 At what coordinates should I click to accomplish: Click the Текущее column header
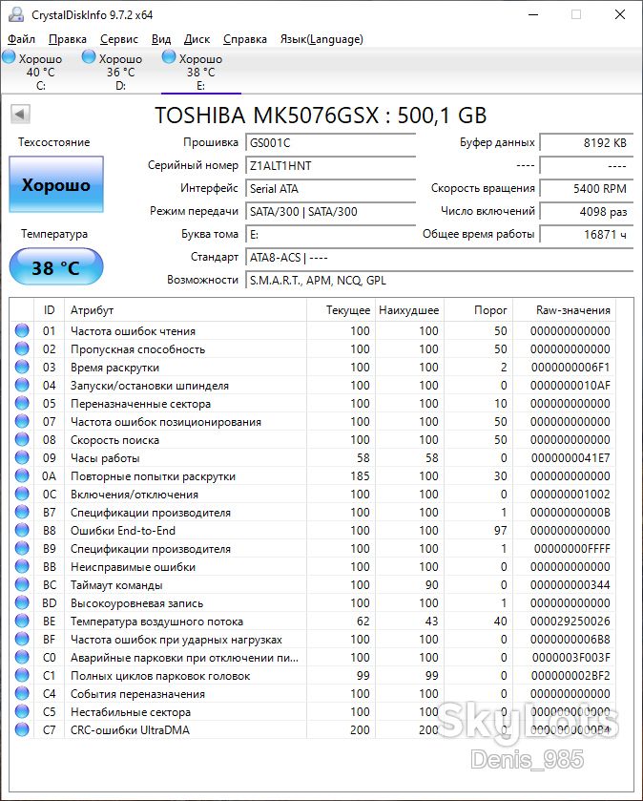tap(341, 310)
